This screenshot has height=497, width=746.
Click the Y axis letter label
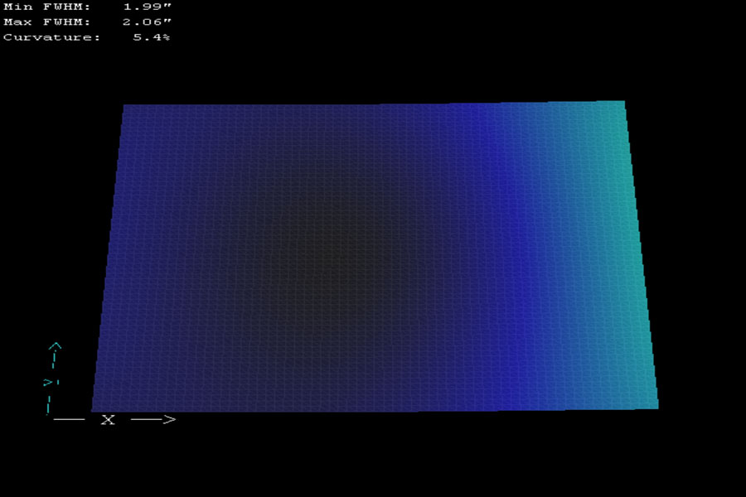50,382
